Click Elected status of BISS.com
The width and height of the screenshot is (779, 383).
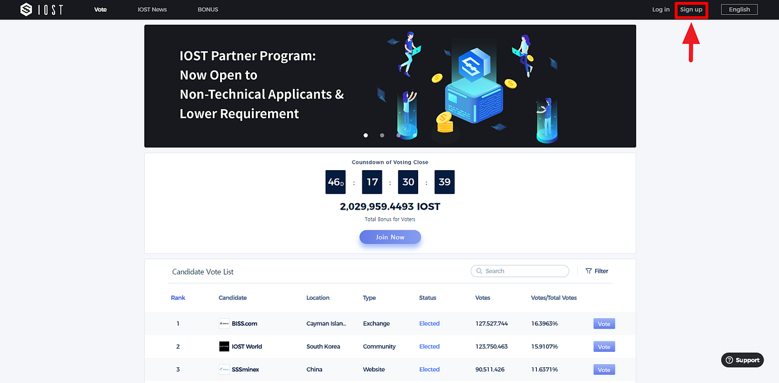point(429,324)
